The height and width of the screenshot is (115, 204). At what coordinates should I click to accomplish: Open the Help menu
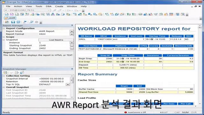pos(84,6)
